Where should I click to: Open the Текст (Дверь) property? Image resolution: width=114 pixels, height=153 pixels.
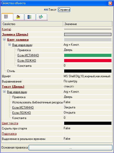click(x=13, y=87)
